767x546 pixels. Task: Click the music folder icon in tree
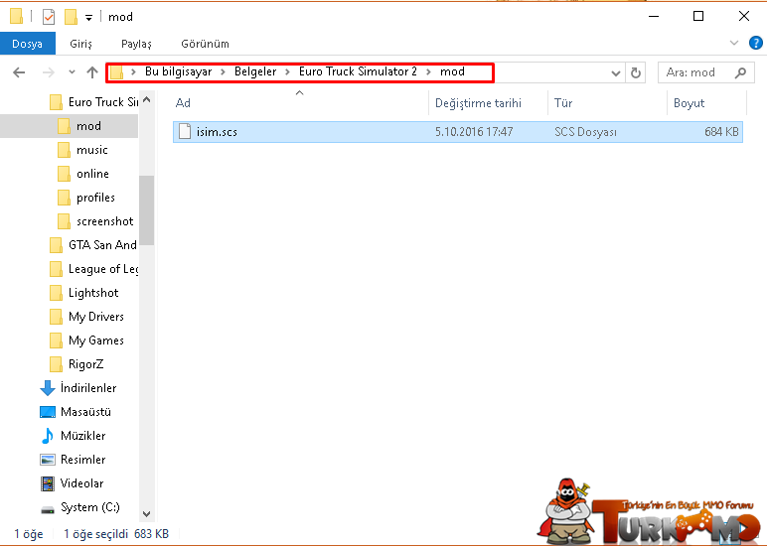[x=64, y=150]
